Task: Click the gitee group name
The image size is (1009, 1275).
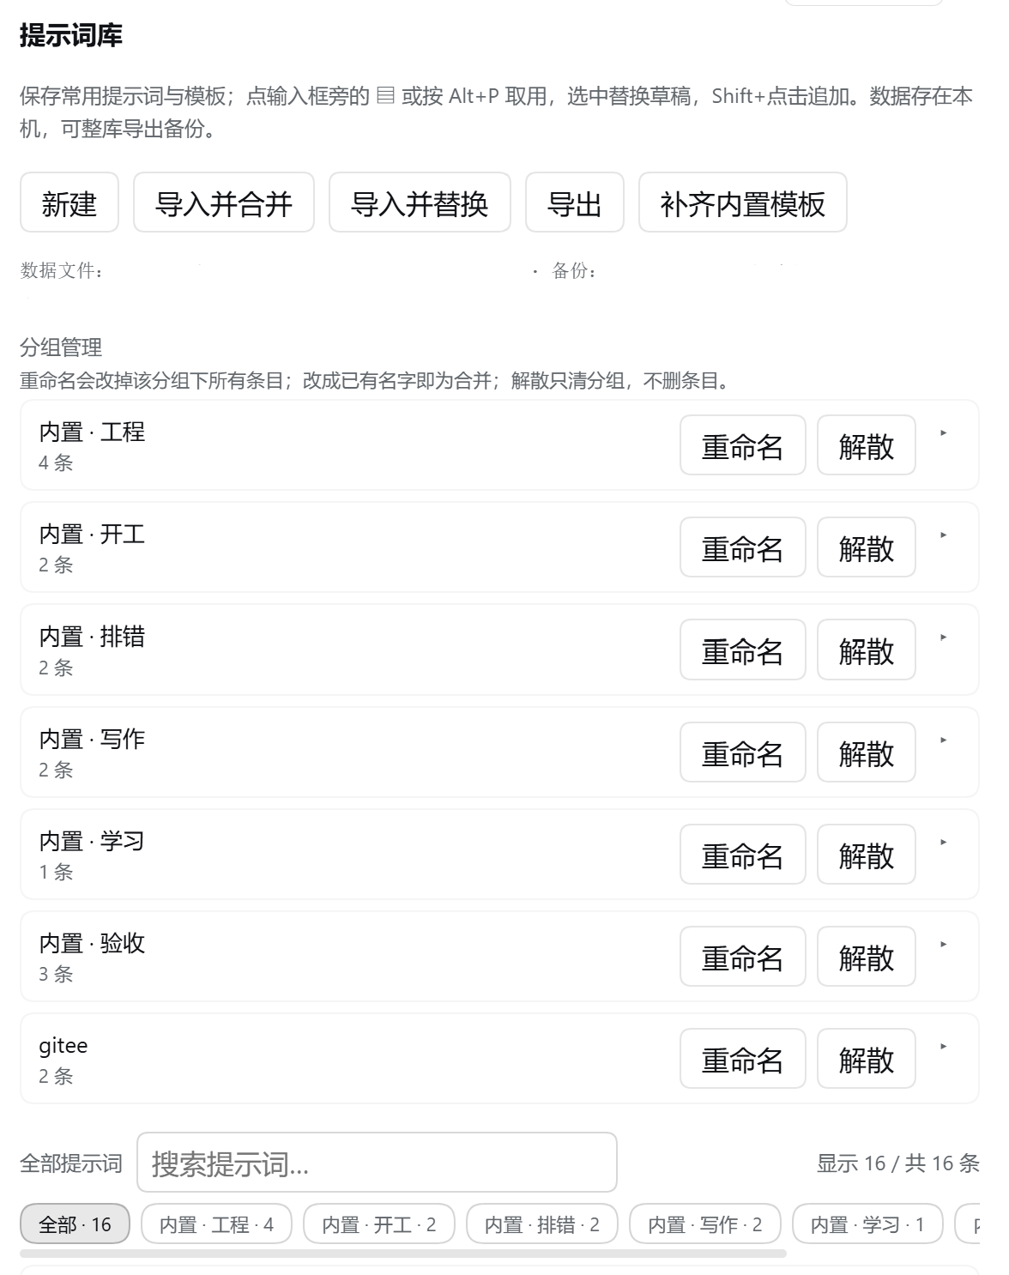Action: coord(63,1046)
